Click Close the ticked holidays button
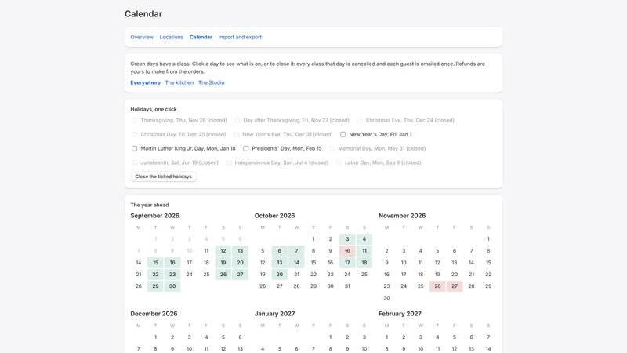This screenshot has width=627, height=353. (163, 176)
